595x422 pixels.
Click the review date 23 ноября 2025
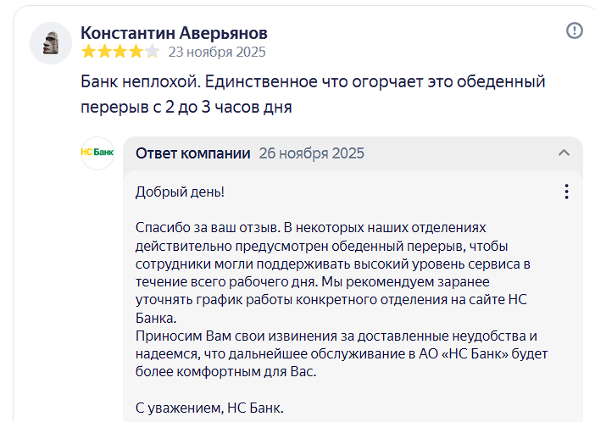tap(217, 52)
